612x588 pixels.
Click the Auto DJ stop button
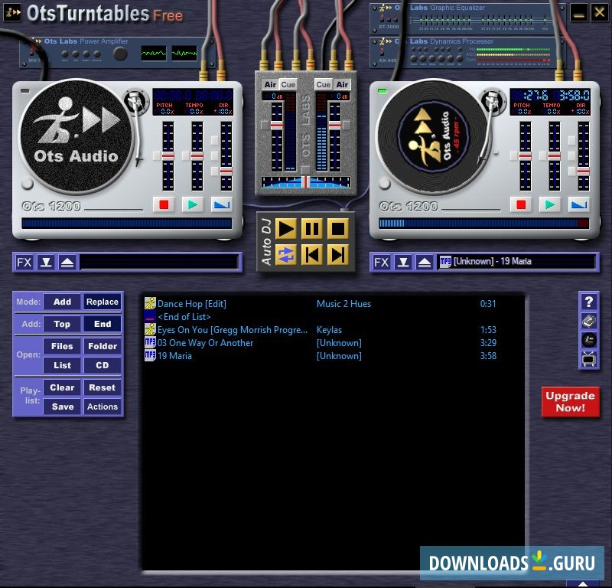click(x=338, y=229)
